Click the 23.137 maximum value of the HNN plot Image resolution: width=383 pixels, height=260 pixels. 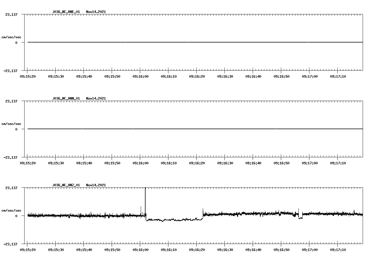point(11,101)
